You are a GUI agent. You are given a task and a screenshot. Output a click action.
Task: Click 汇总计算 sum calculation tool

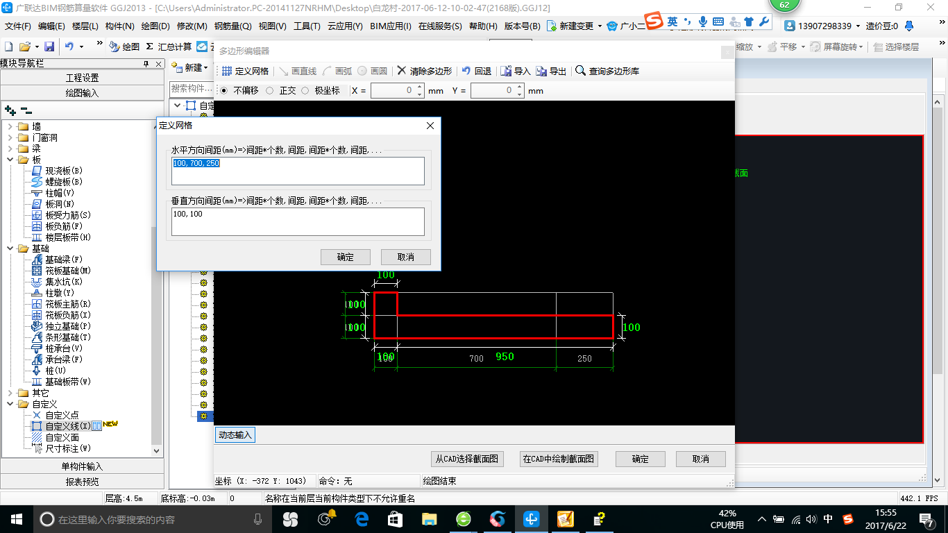(169, 46)
